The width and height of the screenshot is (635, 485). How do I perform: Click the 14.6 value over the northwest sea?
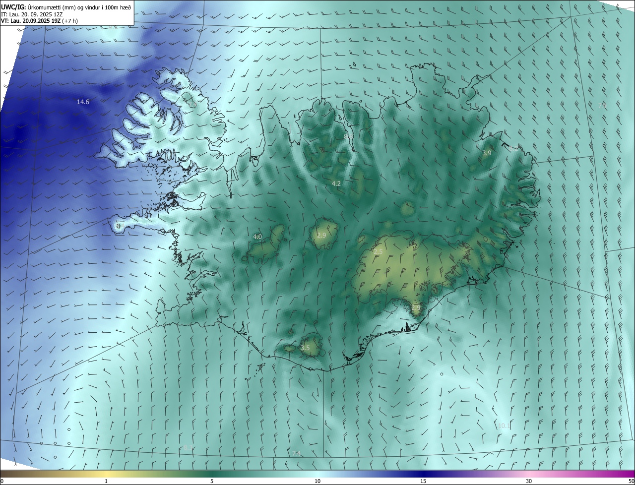(83, 102)
